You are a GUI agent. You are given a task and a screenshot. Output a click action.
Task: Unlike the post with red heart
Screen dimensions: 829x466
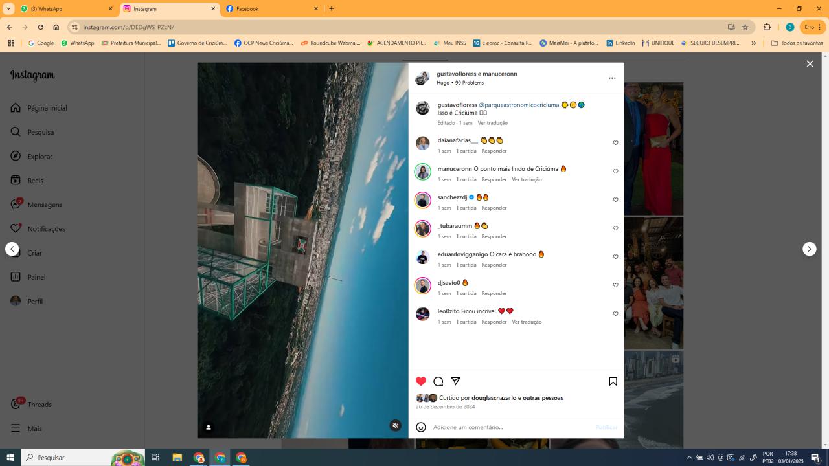pos(421,381)
